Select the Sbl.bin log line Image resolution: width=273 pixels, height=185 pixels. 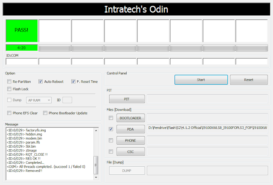pos(21,146)
